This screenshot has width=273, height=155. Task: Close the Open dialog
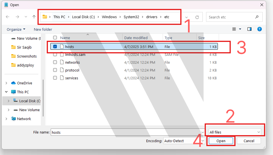point(262,5)
